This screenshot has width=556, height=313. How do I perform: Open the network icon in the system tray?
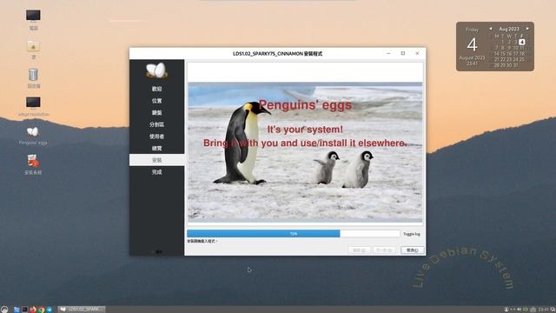[x=513, y=310]
